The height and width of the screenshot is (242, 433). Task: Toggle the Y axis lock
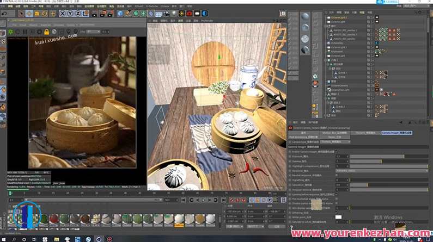coord(70,13)
